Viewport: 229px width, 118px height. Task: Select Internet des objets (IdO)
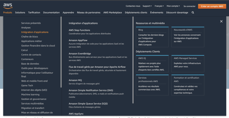coord(34,90)
